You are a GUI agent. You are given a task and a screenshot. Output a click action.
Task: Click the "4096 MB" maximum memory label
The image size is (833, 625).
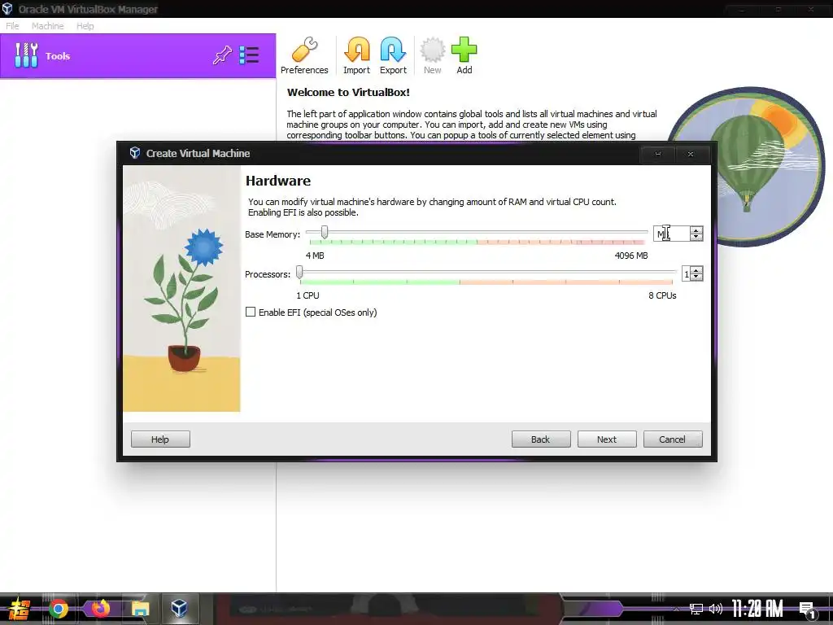click(x=631, y=256)
